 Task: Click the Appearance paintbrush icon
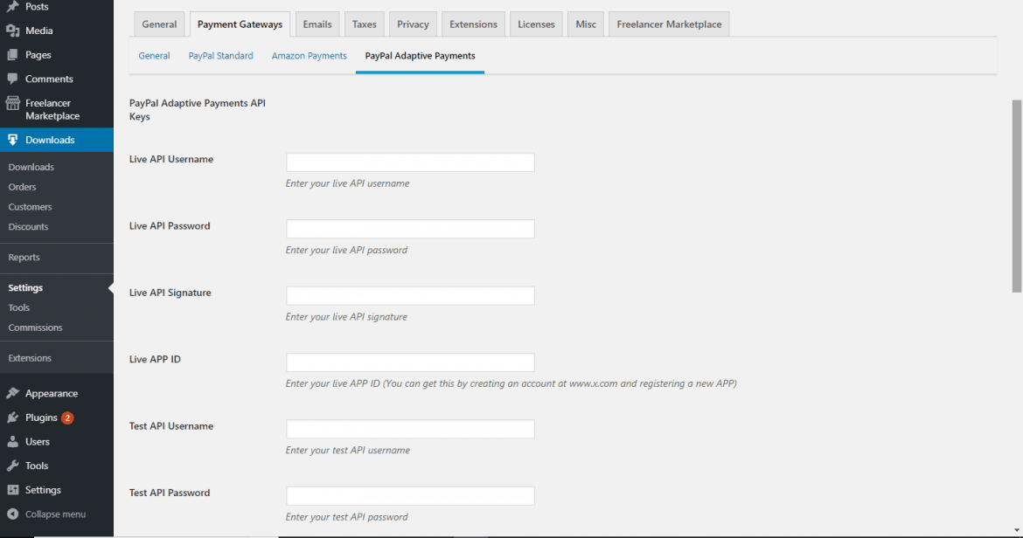pyautogui.click(x=13, y=394)
